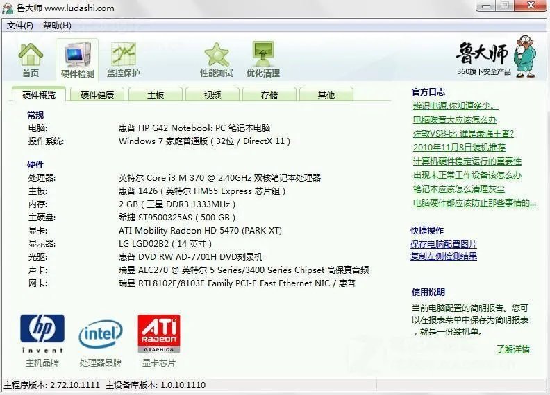The width and height of the screenshot is (550, 395).
Task: Click the 处理器品牌 label
Action: [100, 363]
